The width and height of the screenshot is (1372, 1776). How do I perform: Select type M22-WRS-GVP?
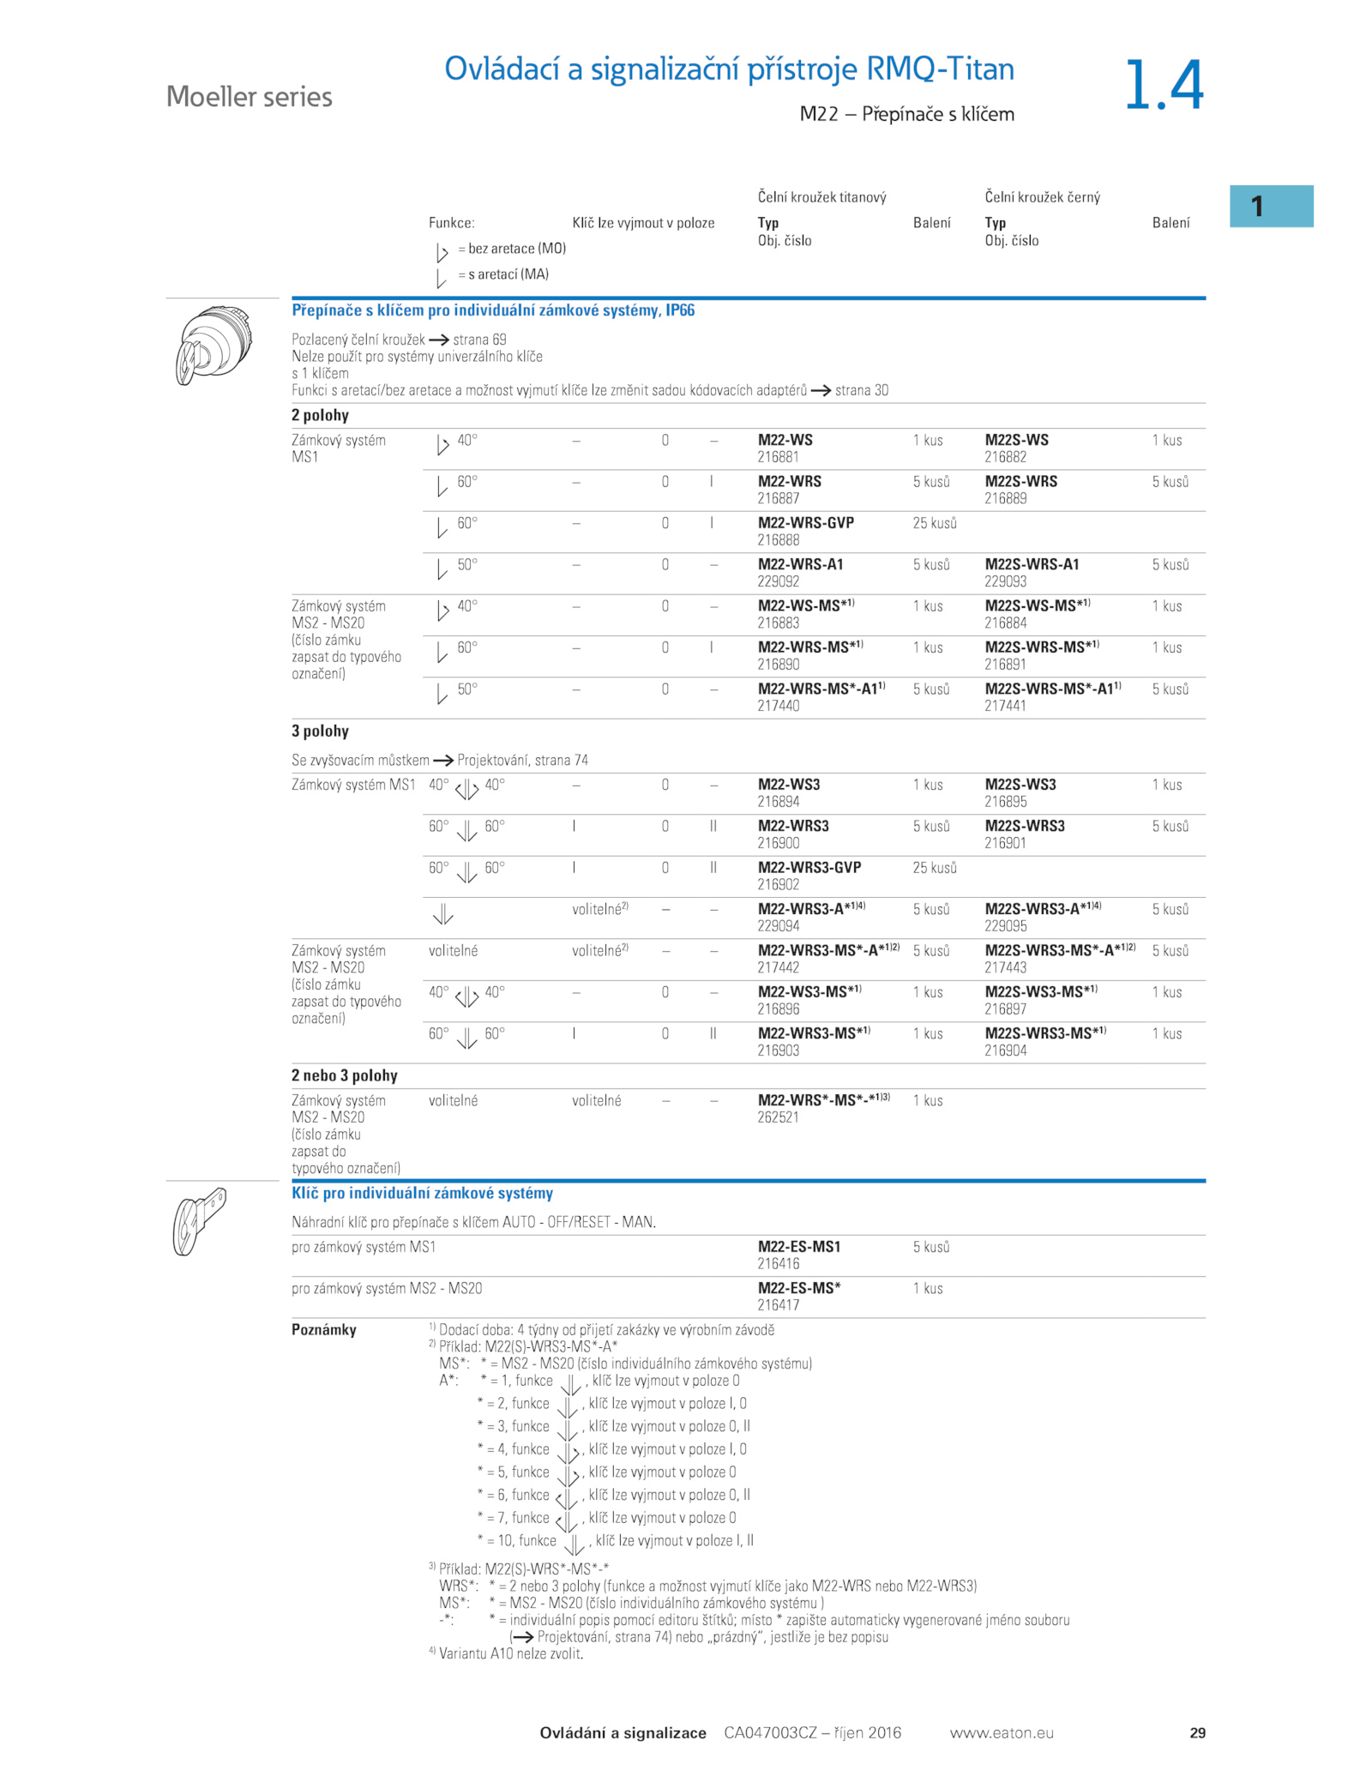[805, 522]
